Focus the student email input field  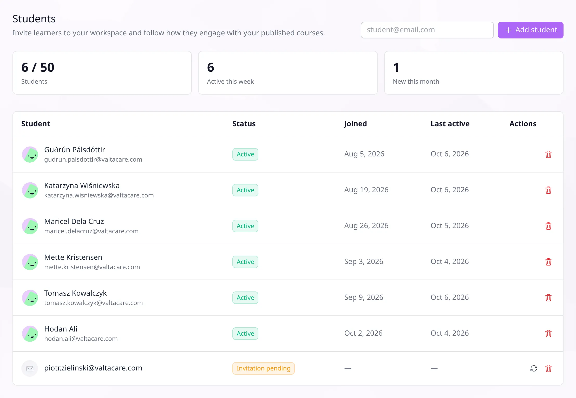pyautogui.click(x=427, y=30)
